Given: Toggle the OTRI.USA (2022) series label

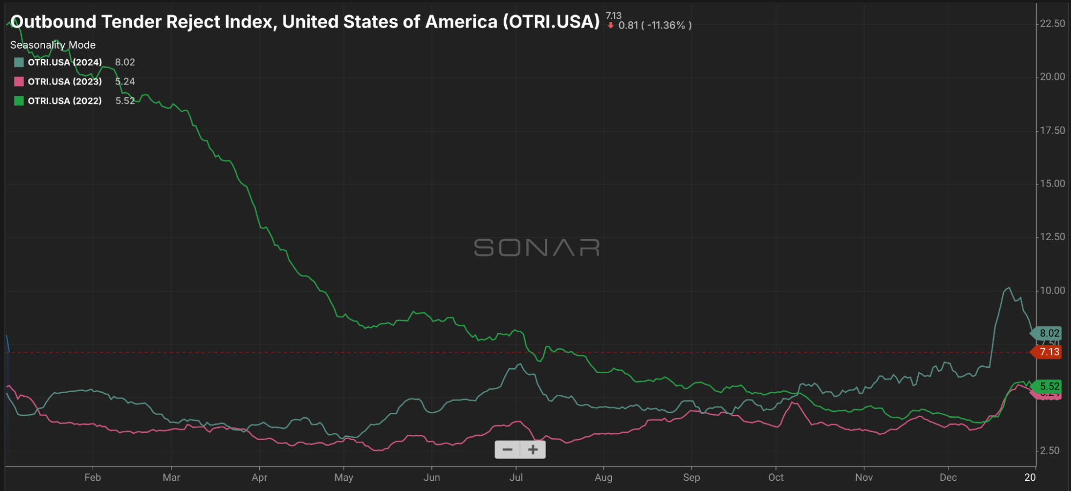Looking at the screenshot, I should (65, 101).
